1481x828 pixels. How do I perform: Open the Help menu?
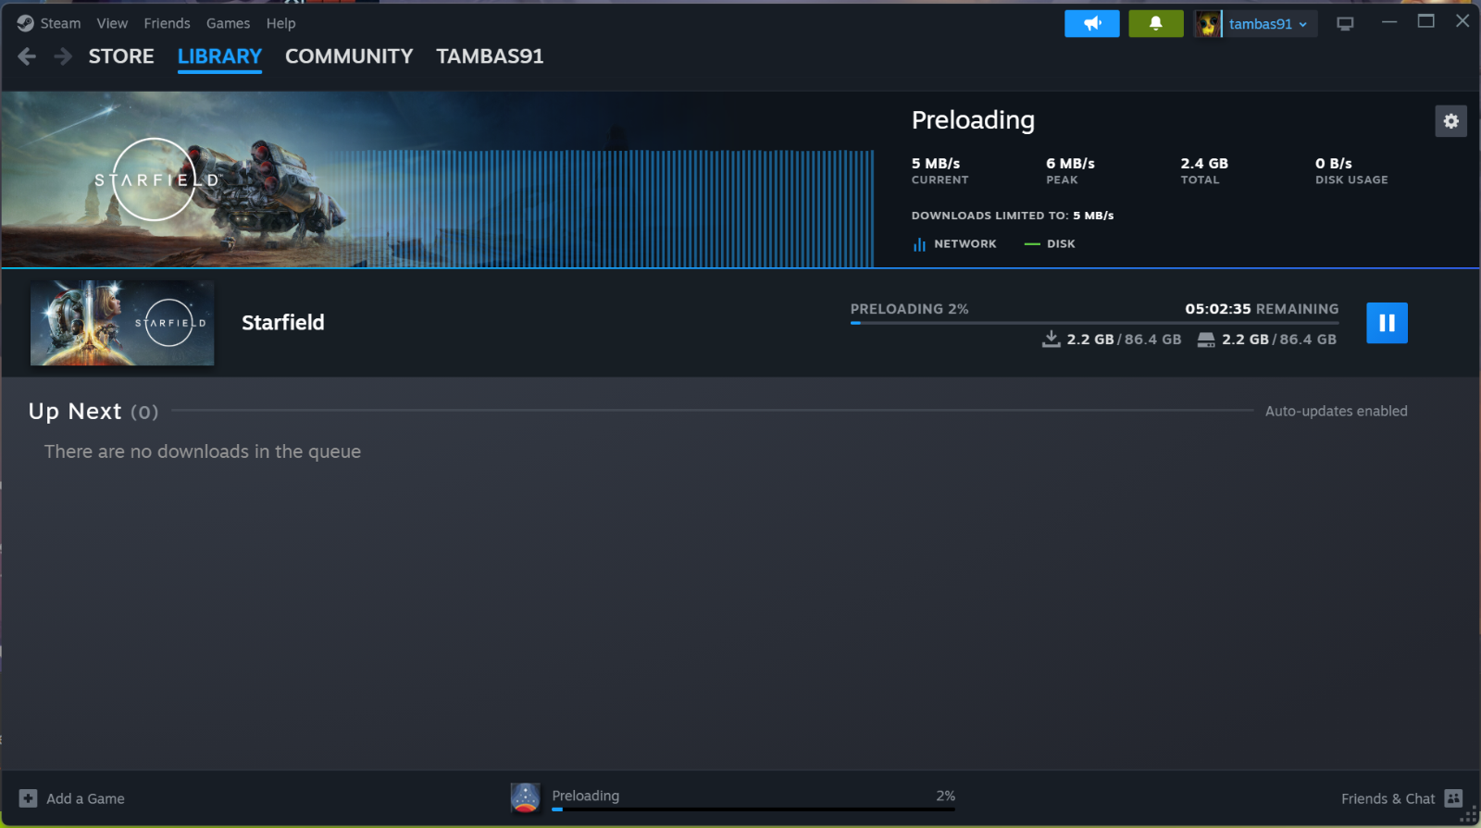[x=280, y=23]
